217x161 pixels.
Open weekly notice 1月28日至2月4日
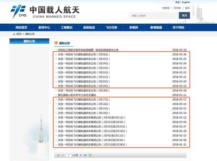tap(92, 140)
